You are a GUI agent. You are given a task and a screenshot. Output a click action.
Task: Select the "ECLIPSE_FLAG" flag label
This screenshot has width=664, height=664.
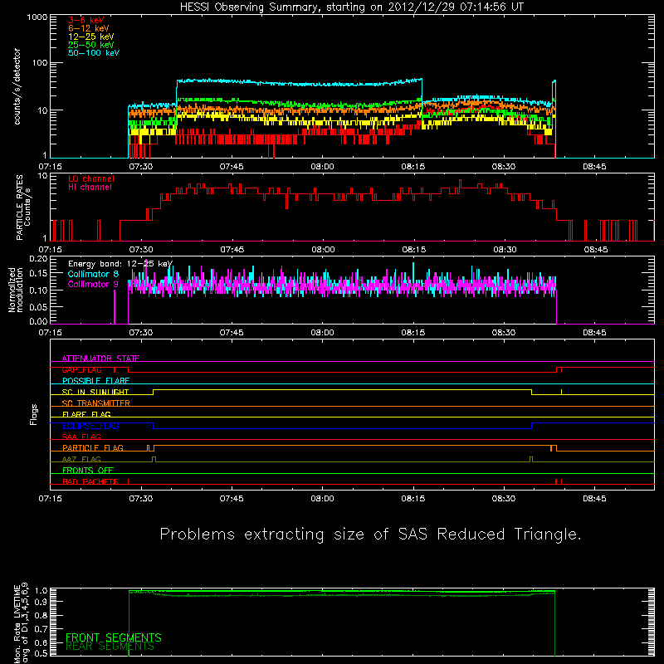(90, 426)
